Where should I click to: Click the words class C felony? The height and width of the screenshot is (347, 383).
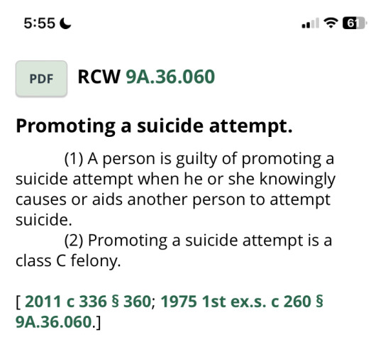(x=68, y=260)
